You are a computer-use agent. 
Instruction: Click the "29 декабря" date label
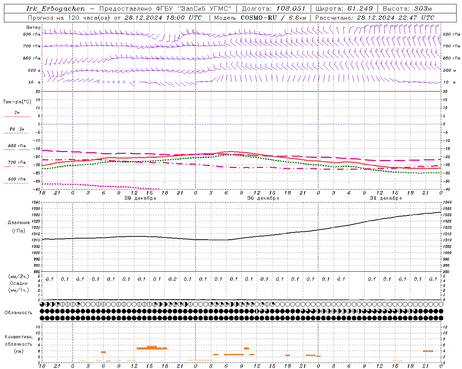[x=140, y=198]
